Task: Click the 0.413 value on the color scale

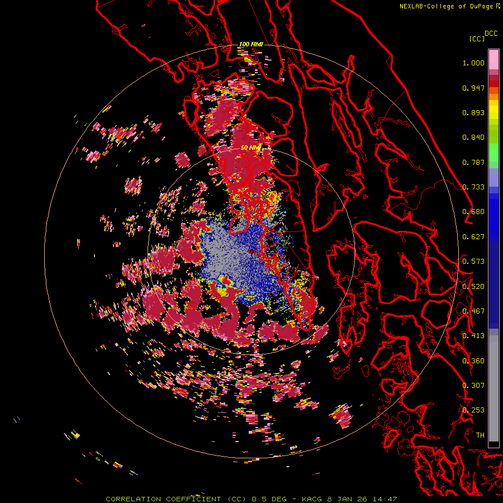Action: (x=473, y=336)
